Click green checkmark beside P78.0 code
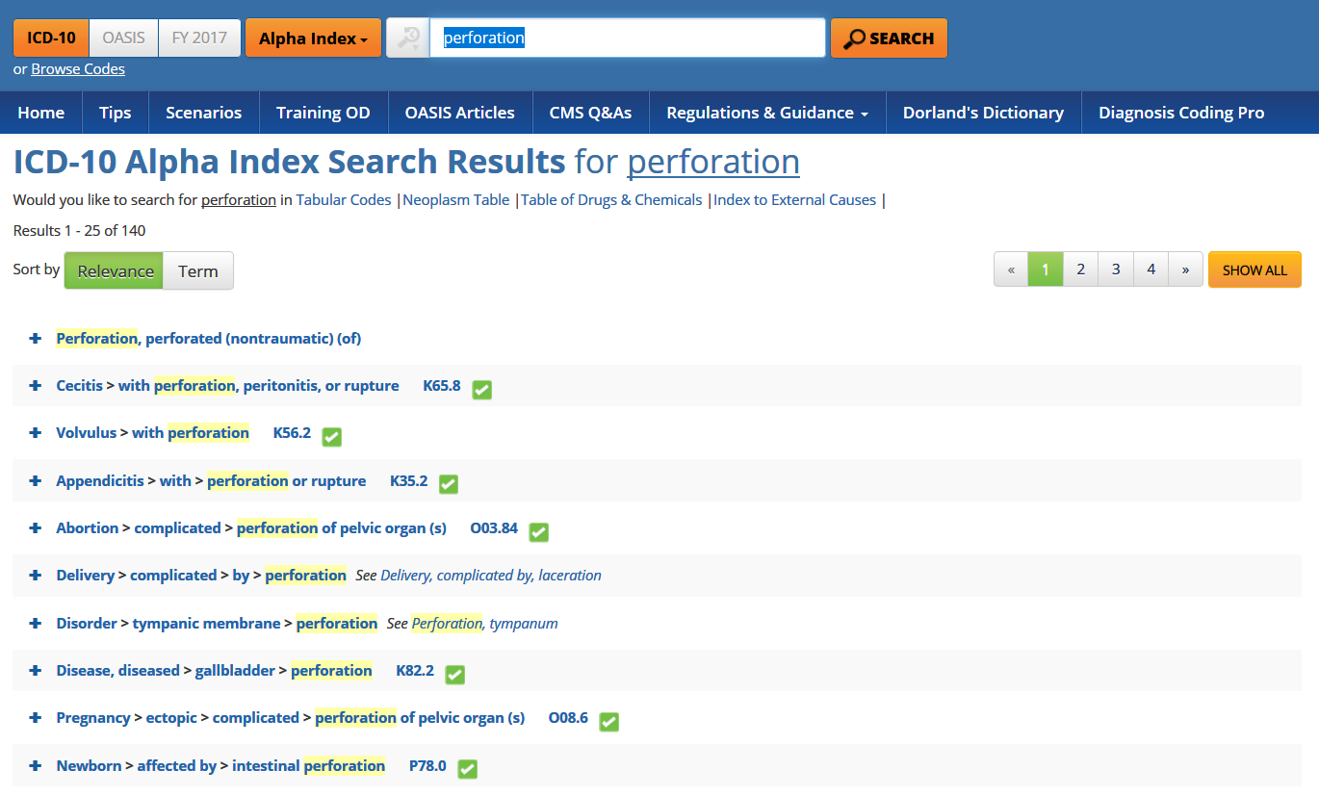Screen dimensions: 1319x796 468,769
